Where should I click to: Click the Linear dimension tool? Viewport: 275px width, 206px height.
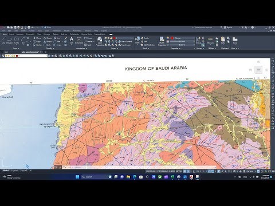(88, 38)
